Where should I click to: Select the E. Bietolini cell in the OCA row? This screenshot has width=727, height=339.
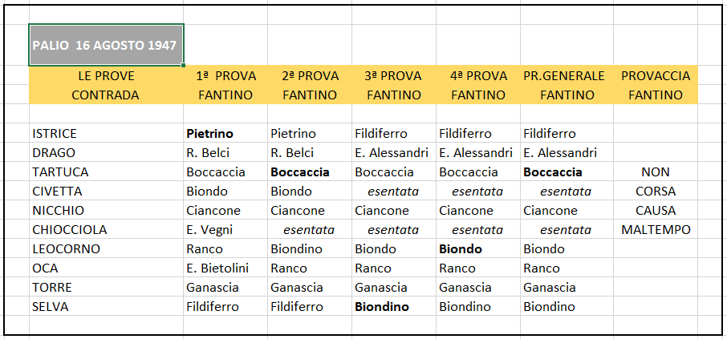click(x=225, y=268)
